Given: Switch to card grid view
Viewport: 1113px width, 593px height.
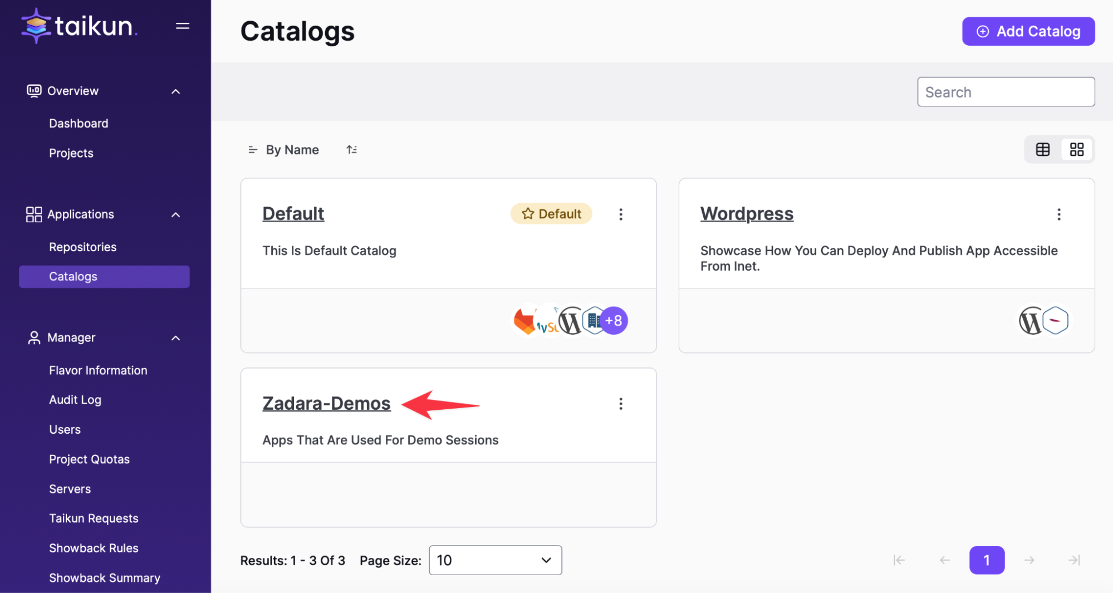Looking at the screenshot, I should (1077, 149).
